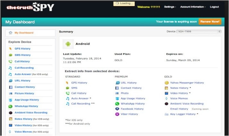Click the Android robot icon

point(68,44)
